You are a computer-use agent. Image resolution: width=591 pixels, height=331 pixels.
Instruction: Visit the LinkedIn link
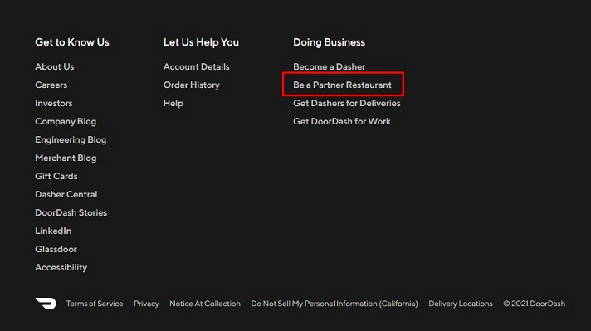point(53,231)
